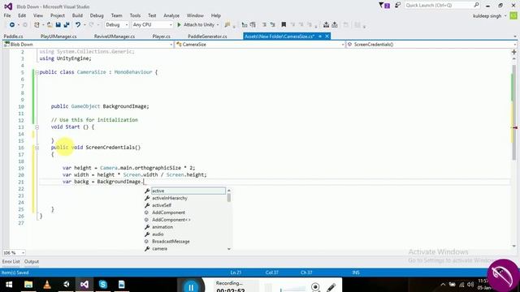Collapse the CameraSize class outlining toggle

[x=37, y=72]
